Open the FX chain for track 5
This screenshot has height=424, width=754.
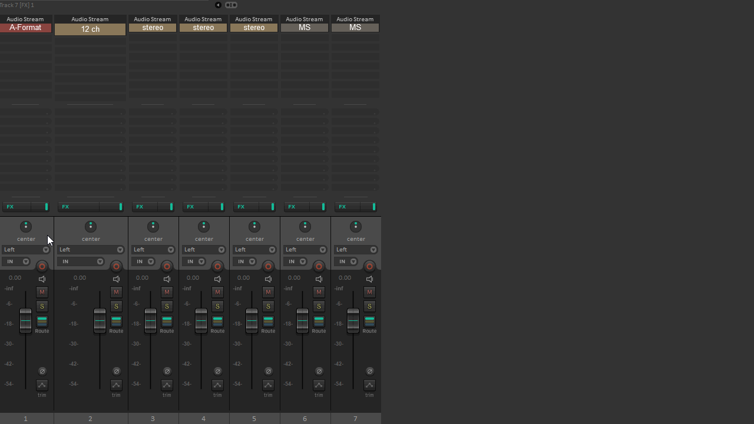pos(240,207)
